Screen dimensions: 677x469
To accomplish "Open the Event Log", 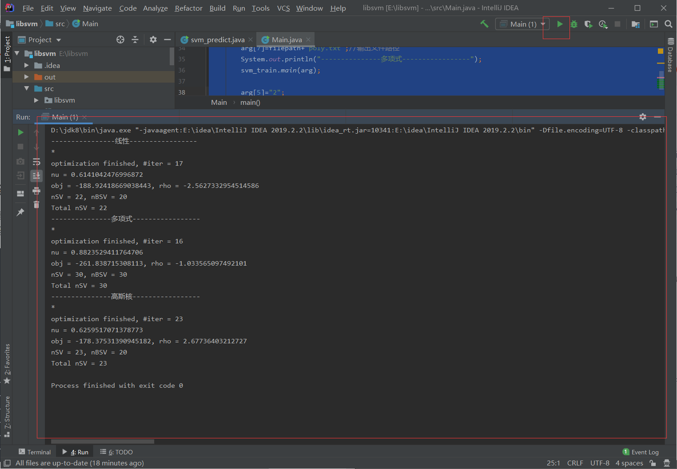I will click(x=641, y=452).
